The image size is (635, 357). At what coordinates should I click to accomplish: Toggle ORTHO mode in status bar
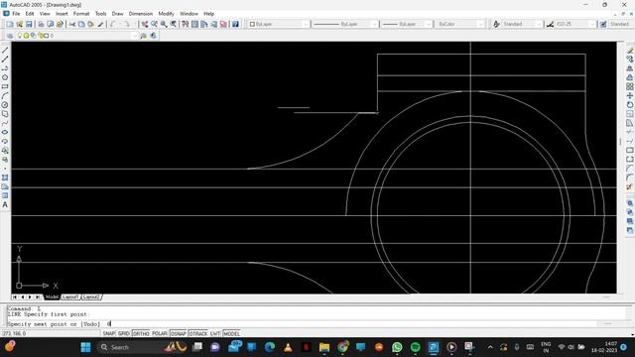(141, 333)
